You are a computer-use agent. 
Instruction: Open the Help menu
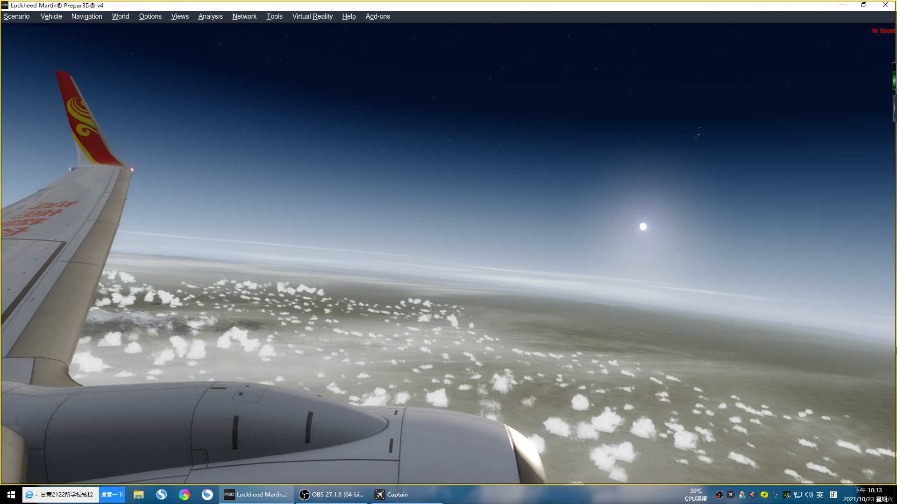pos(349,16)
